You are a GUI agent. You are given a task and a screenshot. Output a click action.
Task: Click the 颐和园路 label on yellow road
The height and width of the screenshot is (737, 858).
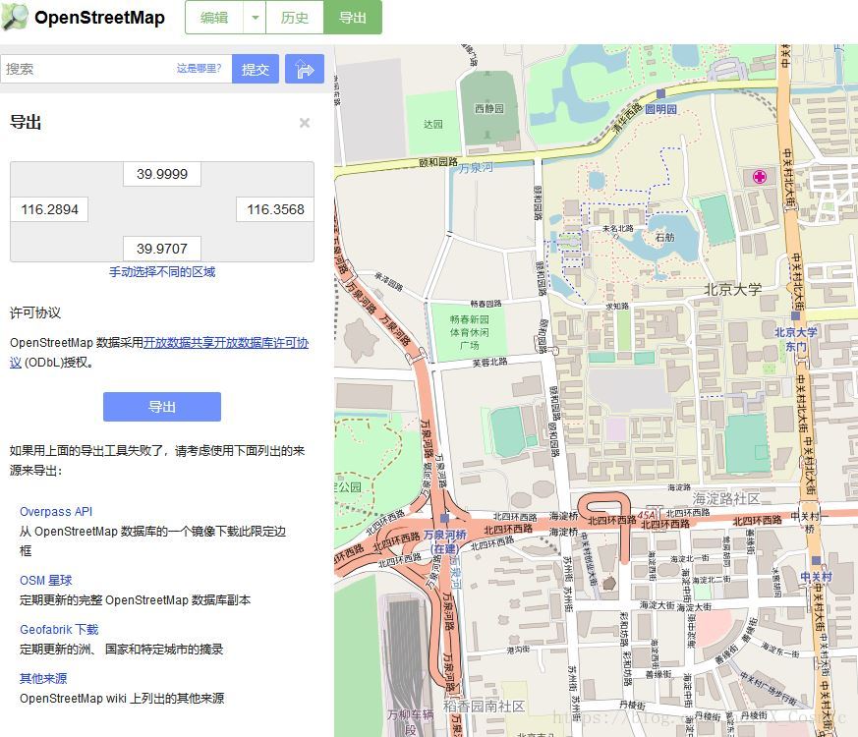[x=438, y=162]
